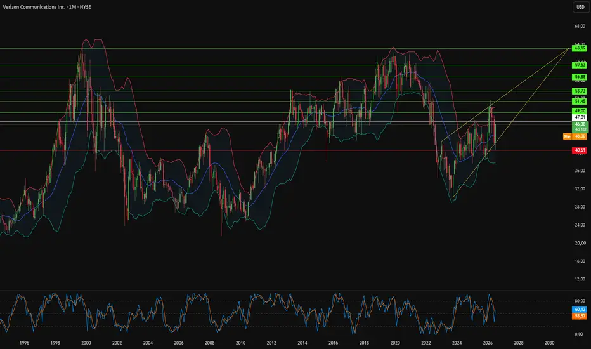The width and height of the screenshot is (591, 349).
Task: Select the orange Pre market tag
Action: coord(568,136)
